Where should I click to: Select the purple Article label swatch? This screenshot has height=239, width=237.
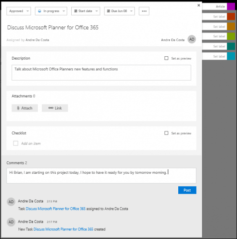[231, 6]
